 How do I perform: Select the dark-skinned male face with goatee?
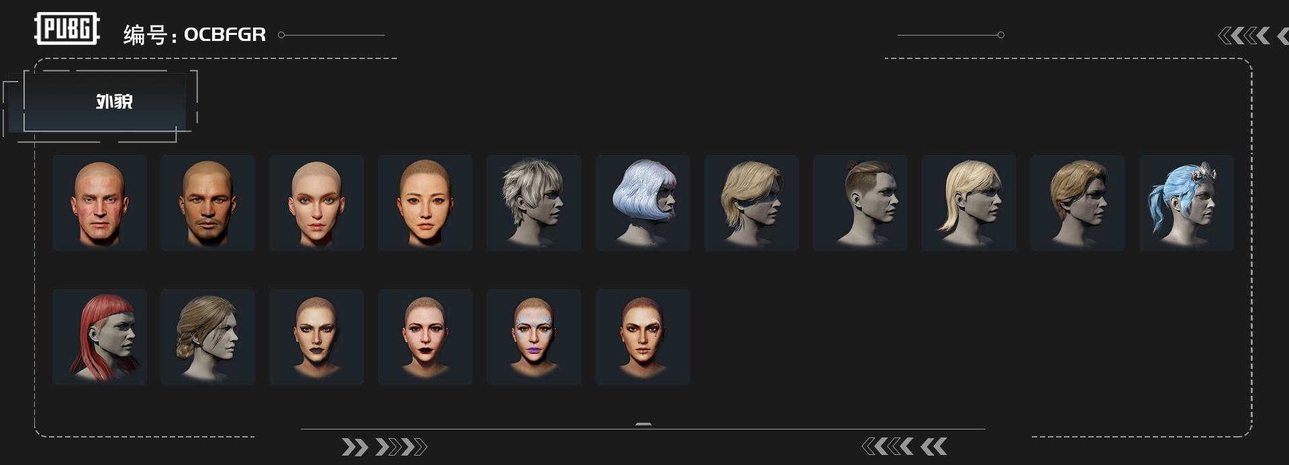point(208,203)
